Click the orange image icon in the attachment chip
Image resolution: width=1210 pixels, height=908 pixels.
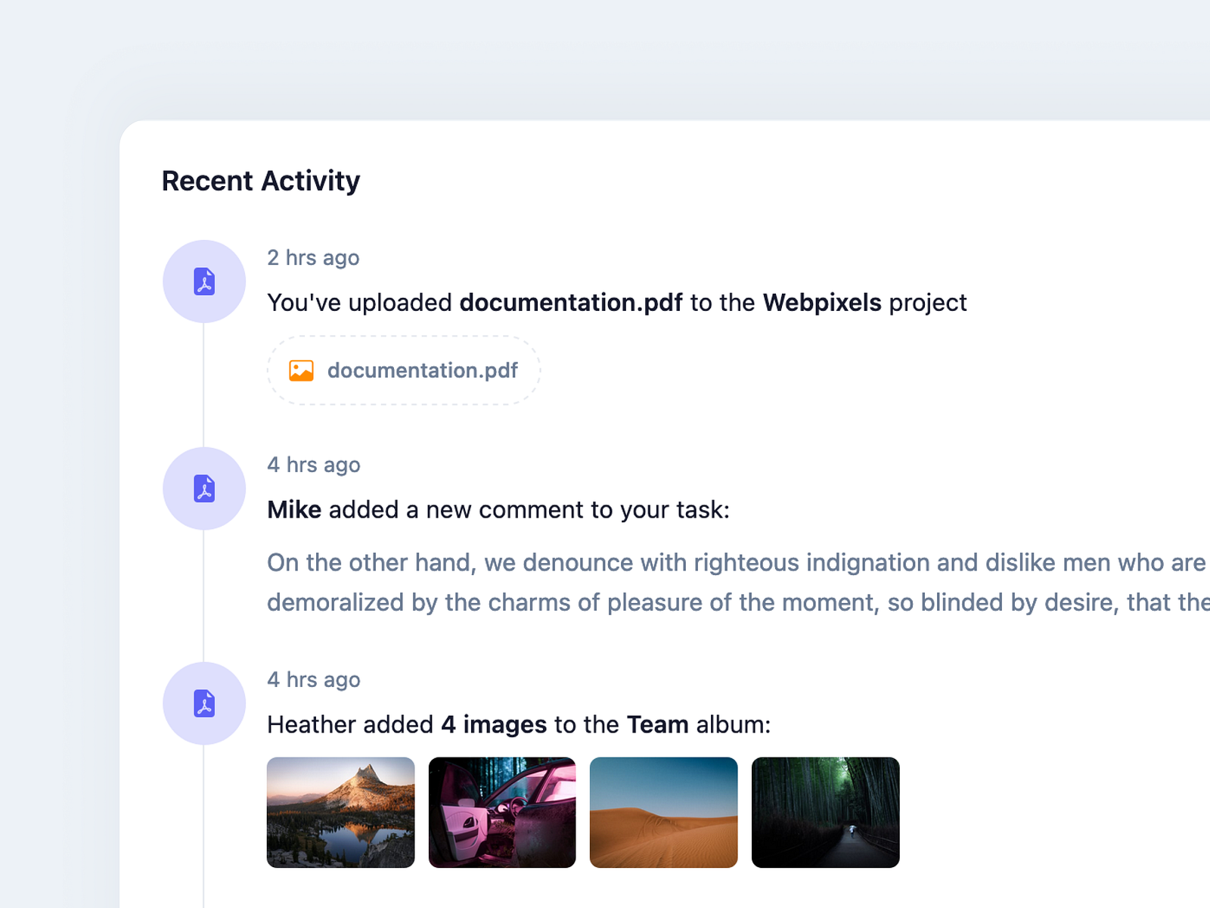(301, 370)
